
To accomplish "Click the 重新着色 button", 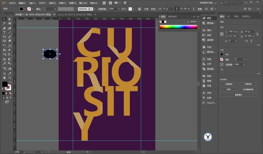I will click(238, 95).
